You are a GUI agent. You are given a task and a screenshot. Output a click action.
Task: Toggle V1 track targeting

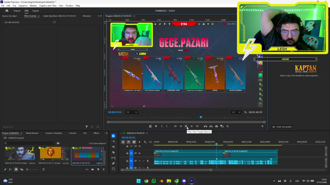pyautogui.click(x=131, y=153)
